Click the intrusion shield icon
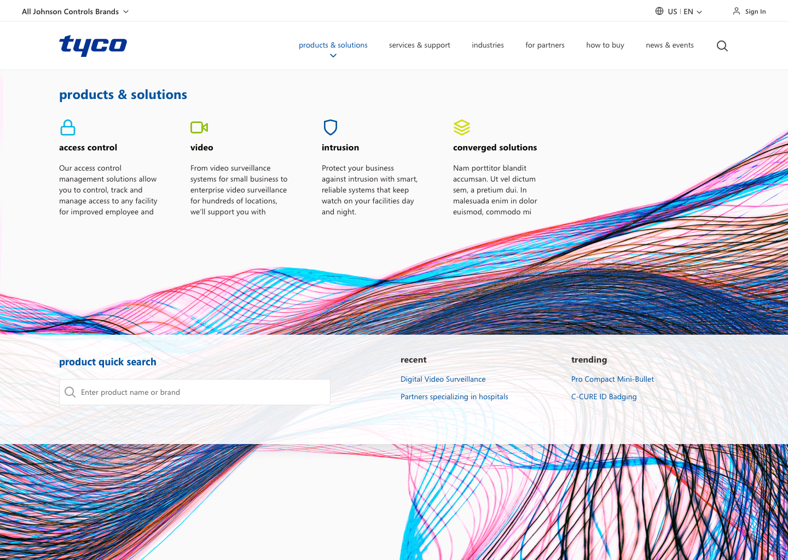The height and width of the screenshot is (560, 788). pos(331,127)
